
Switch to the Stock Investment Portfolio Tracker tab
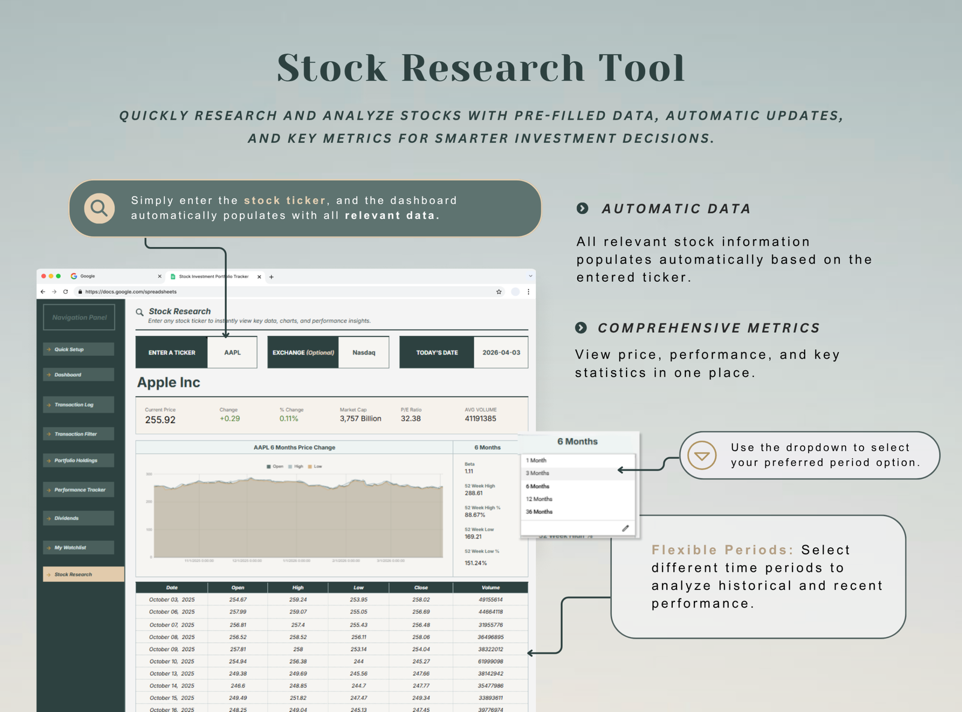click(x=215, y=276)
